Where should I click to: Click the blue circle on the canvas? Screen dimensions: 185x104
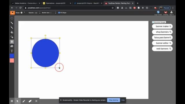[45, 53]
